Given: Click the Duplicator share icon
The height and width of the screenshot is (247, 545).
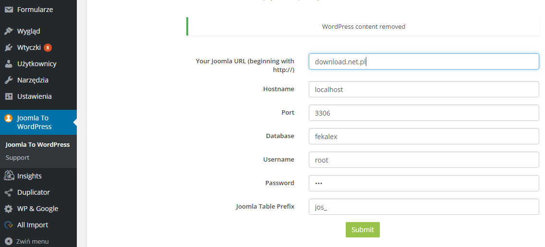Looking at the screenshot, I should tap(9, 192).
